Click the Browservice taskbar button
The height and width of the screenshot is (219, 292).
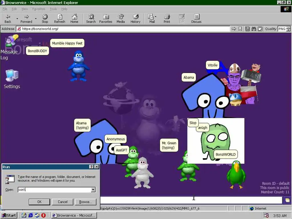tap(74, 216)
